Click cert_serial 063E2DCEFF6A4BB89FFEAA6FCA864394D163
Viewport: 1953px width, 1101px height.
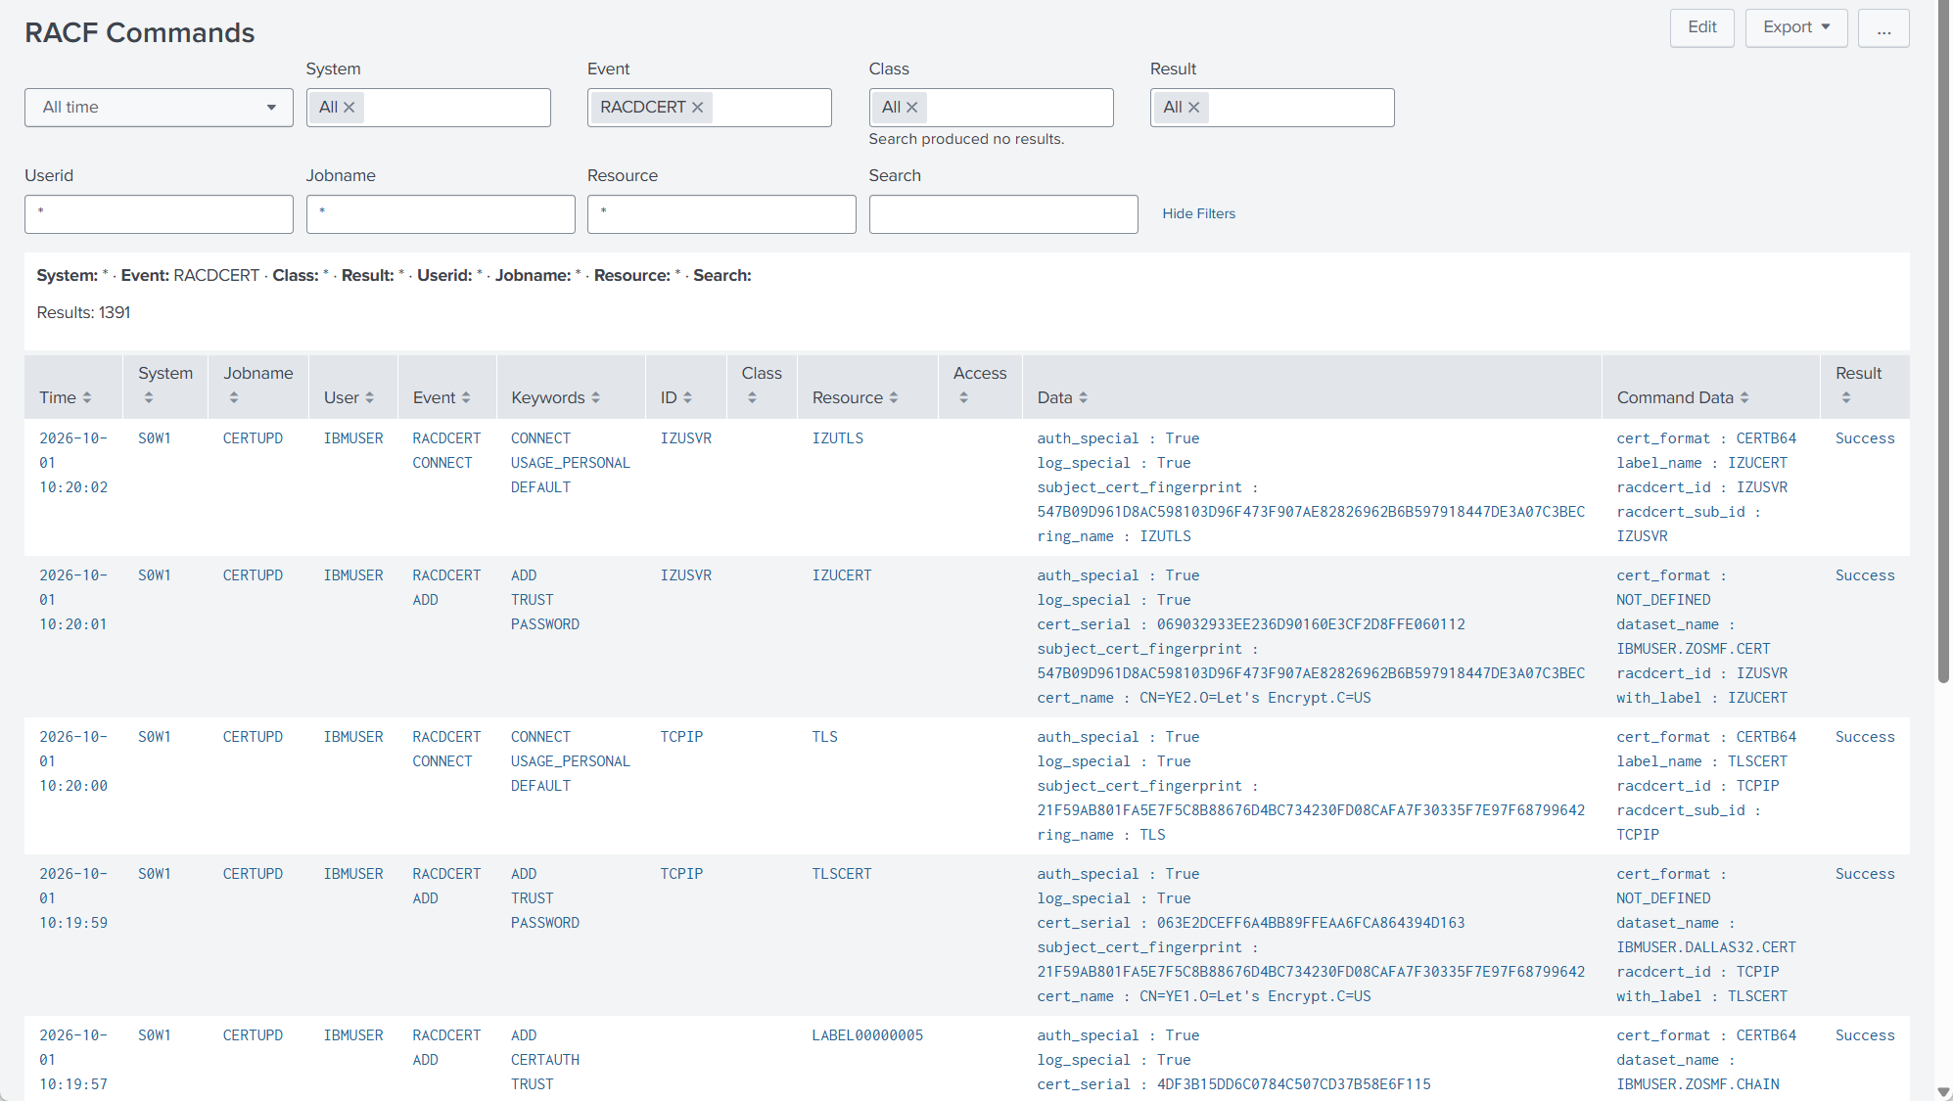1311,923
